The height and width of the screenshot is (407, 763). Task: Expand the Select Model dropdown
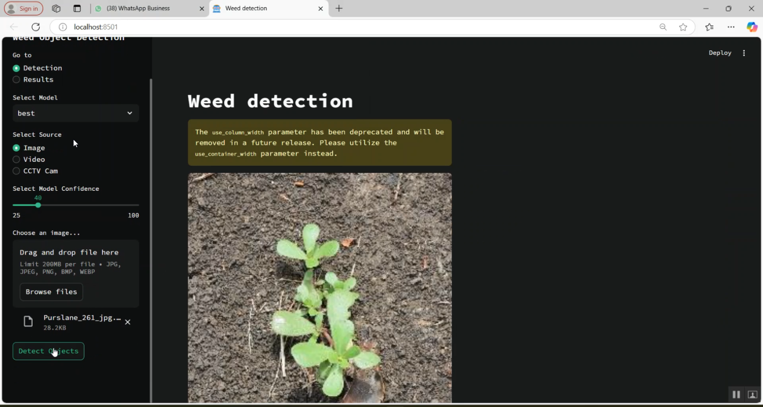click(75, 113)
